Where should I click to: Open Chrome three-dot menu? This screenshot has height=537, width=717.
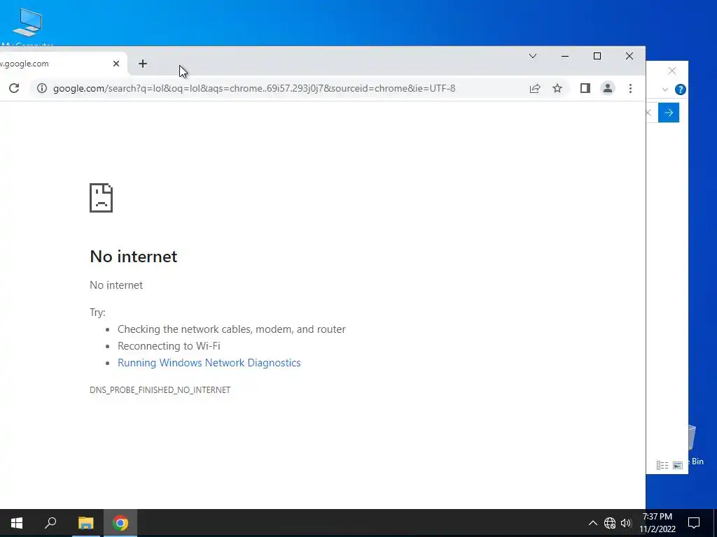tap(630, 88)
